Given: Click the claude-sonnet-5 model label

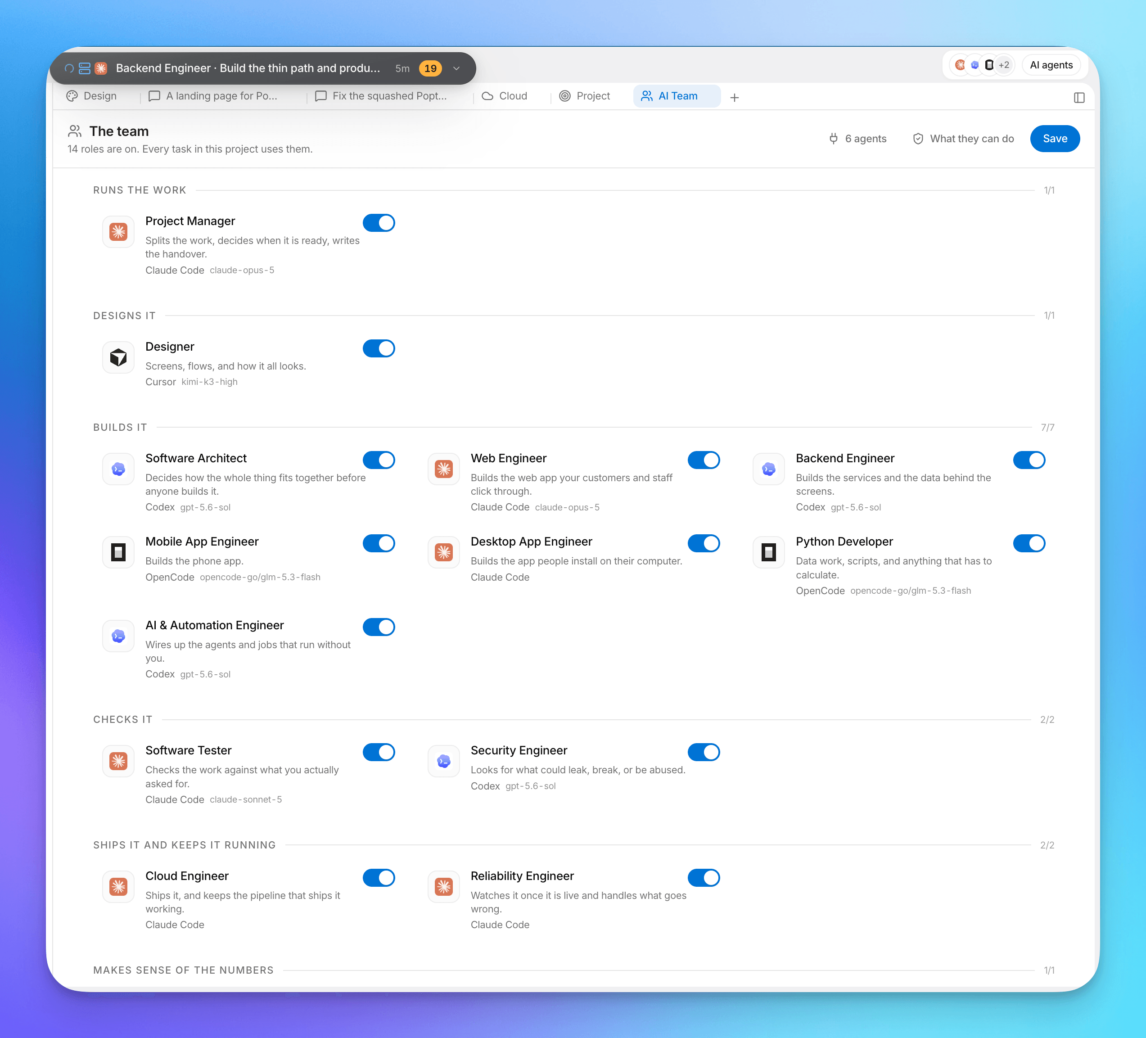Looking at the screenshot, I should (246, 799).
